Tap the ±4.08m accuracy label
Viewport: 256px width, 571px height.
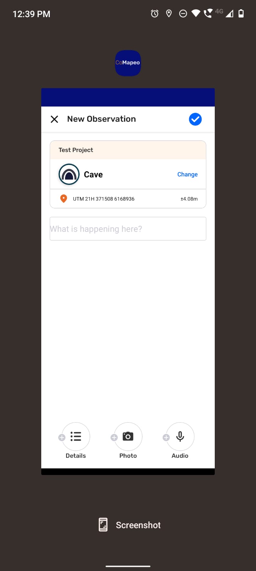pos(189,199)
